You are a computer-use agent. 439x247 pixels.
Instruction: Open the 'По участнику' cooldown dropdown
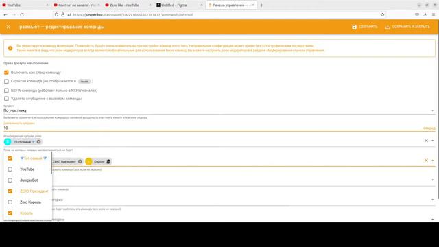click(219, 110)
